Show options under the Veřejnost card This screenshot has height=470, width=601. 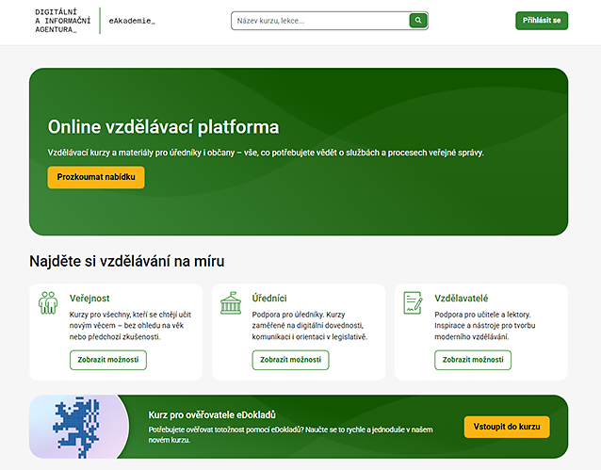pyautogui.click(x=108, y=360)
